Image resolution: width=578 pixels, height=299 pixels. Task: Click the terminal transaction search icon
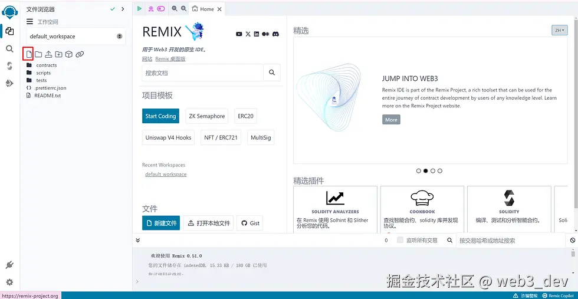click(449, 241)
